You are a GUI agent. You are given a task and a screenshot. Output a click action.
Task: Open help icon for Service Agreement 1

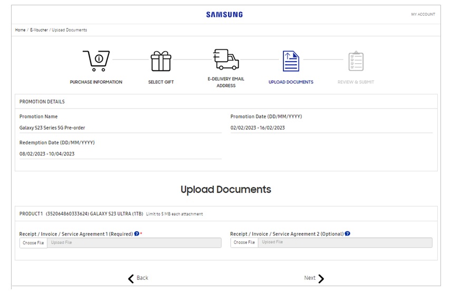[x=136, y=233]
